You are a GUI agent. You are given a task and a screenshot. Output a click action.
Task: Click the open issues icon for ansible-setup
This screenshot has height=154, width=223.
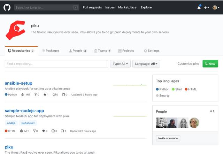coord(54,94)
